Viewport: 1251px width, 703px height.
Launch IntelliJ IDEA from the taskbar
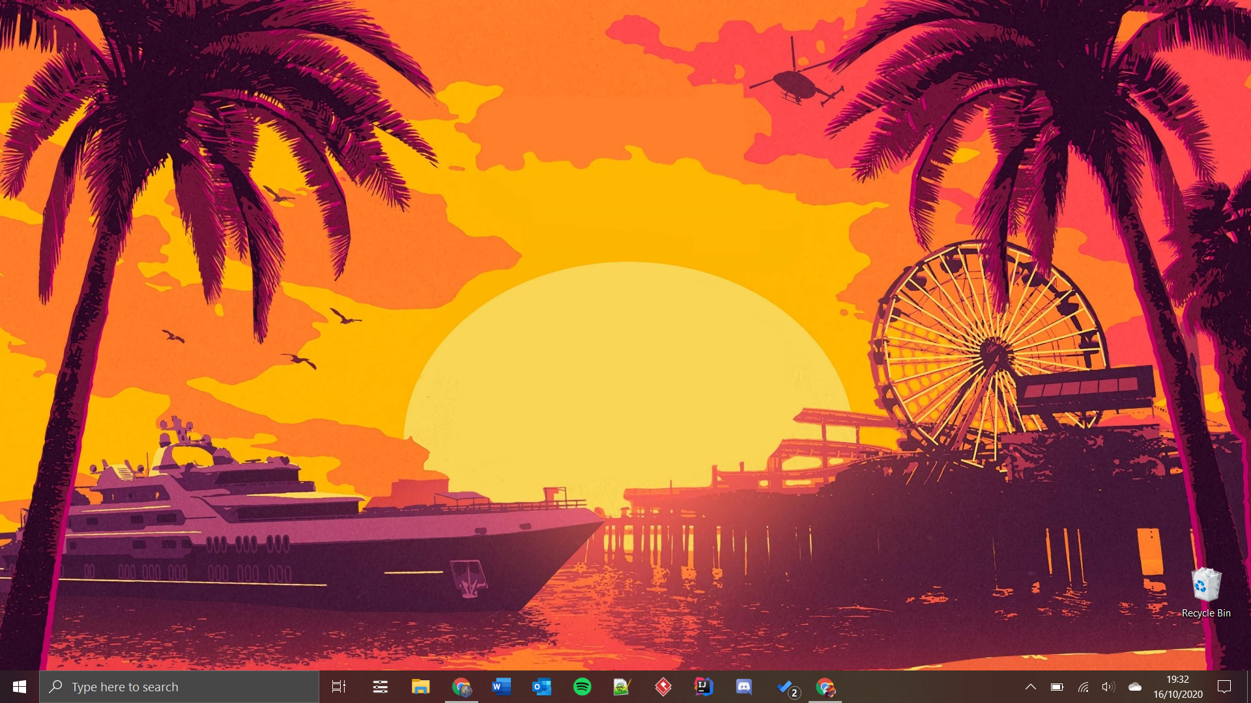(x=704, y=687)
